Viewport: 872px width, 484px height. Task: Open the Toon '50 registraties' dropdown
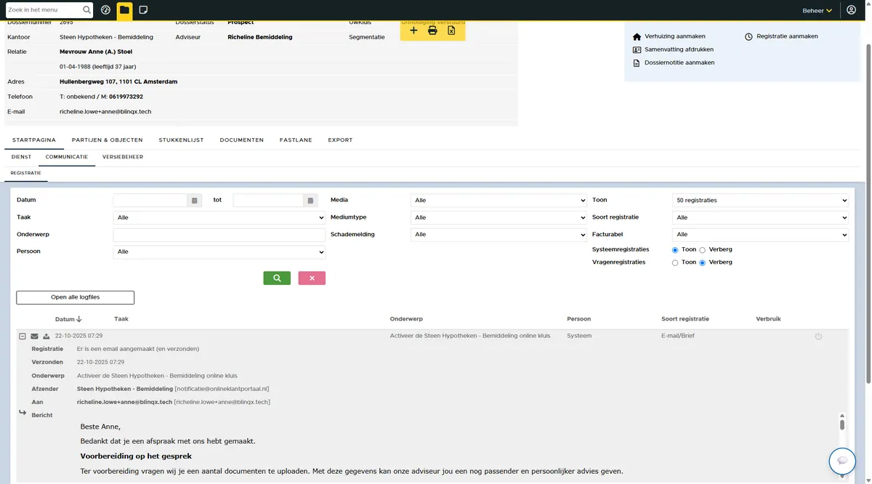[761, 201]
